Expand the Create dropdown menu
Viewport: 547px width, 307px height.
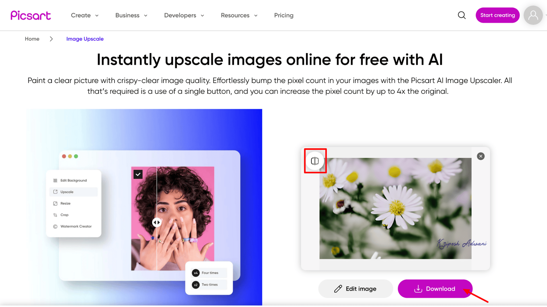coord(85,15)
